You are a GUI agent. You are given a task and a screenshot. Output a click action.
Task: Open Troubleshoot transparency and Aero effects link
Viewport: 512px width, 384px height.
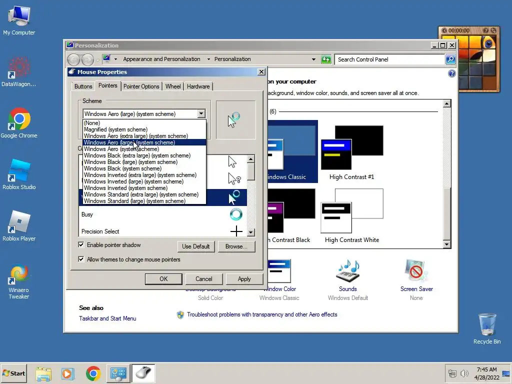pyautogui.click(x=262, y=314)
